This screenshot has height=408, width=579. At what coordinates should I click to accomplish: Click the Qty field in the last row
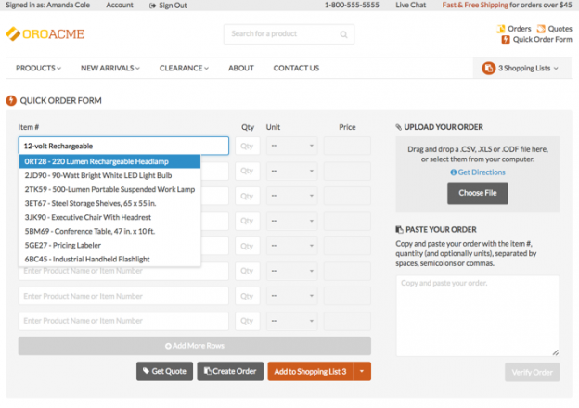[x=247, y=321]
